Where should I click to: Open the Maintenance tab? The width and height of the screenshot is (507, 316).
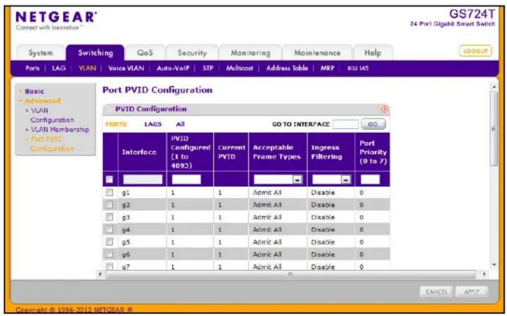(317, 53)
